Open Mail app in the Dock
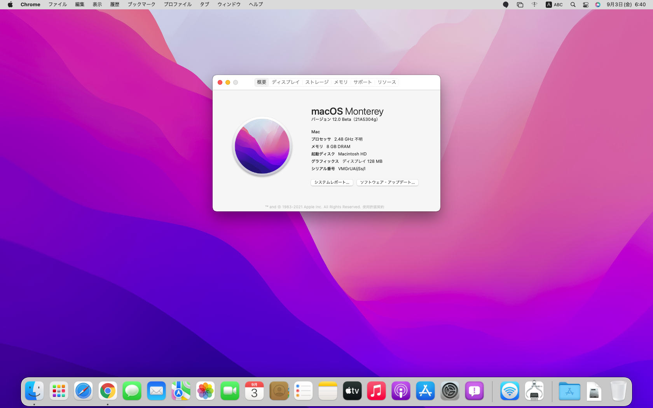The image size is (653, 408). [x=157, y=391]
